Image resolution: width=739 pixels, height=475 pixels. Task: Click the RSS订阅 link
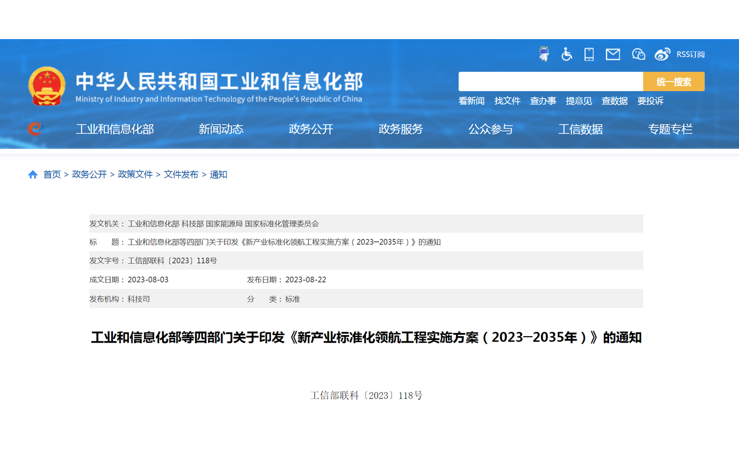click(x=690, y=54)
